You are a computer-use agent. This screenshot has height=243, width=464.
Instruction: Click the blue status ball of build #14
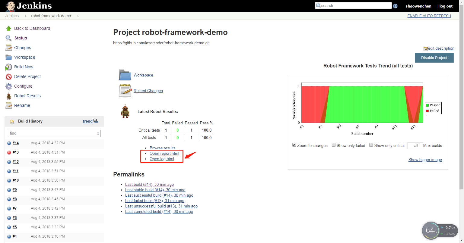(x=9, y=143)
